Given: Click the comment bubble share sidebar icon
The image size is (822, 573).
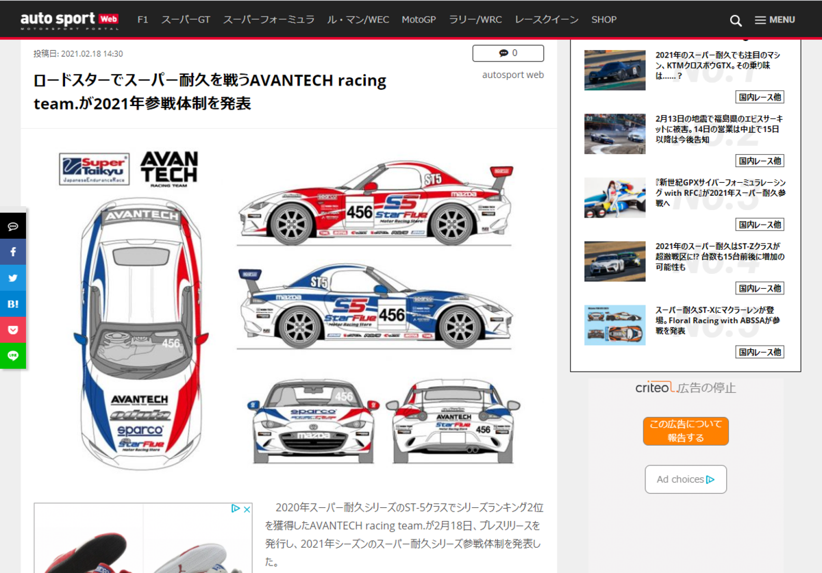Looking at the screenshot, I should [13, 227].
